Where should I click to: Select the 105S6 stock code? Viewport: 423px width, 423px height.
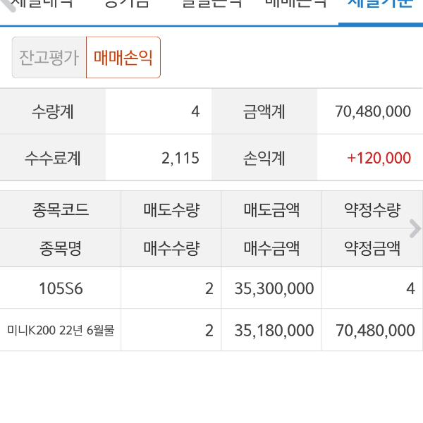(x=61, y=288)
